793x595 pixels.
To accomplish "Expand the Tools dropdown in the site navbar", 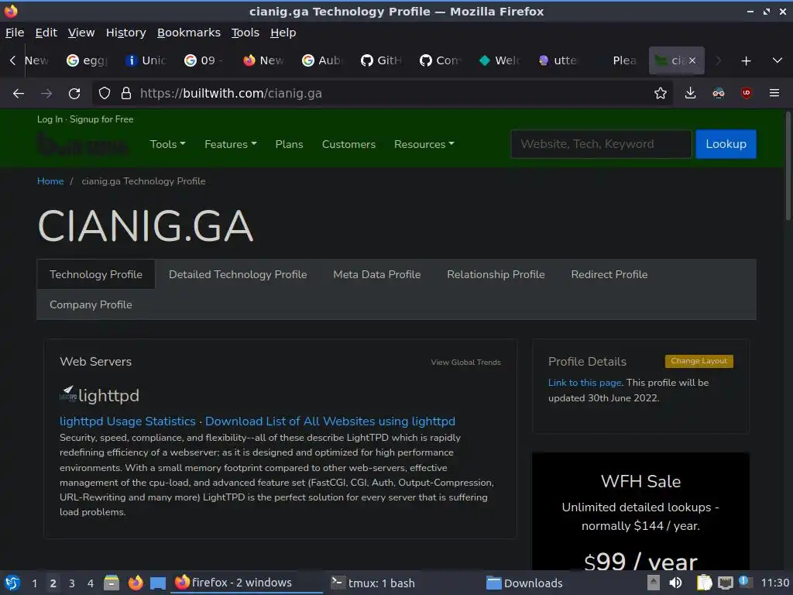I will [x=167, y=144].
